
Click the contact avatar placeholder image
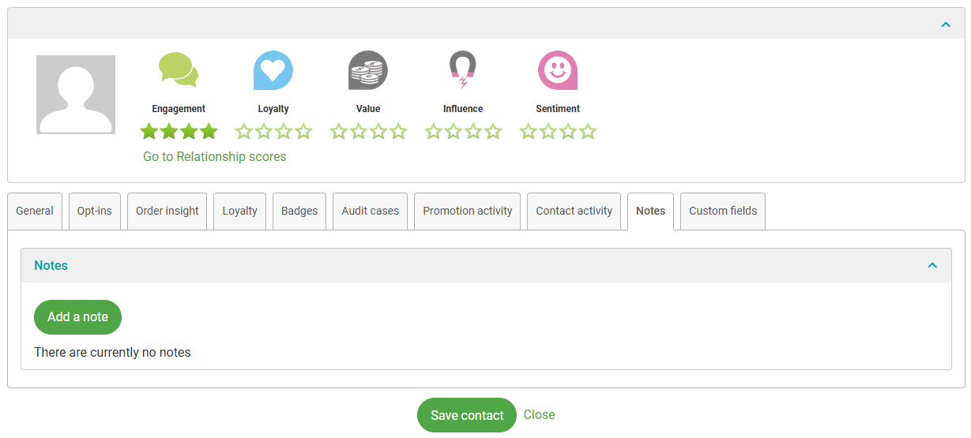(76, 95)
